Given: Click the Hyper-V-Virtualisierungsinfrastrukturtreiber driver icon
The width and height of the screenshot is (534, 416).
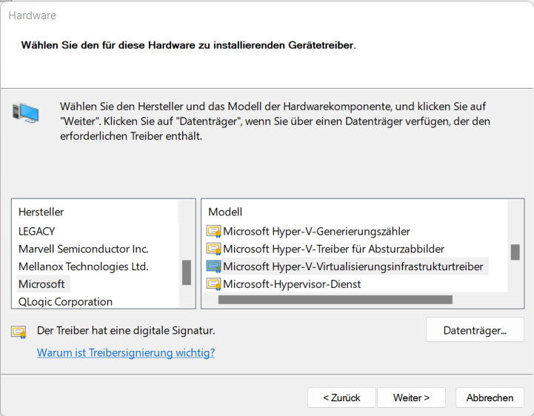Looking at the screenshot, I should point(214,266).
